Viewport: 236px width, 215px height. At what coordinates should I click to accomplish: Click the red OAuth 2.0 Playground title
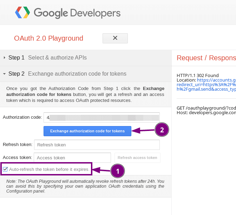coord(48,39)
